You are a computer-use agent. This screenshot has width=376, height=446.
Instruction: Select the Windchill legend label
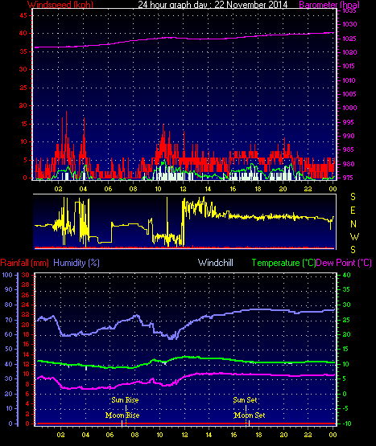click(x=216, y=263)
